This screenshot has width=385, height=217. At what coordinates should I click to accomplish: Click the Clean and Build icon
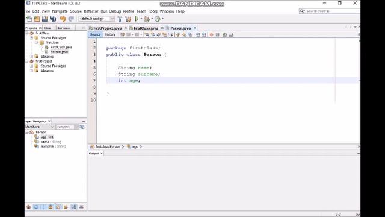point(128,19)
